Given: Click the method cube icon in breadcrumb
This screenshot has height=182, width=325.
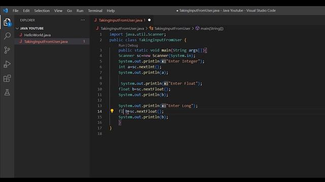Looking at the screenshot, I should pos(198,28).
